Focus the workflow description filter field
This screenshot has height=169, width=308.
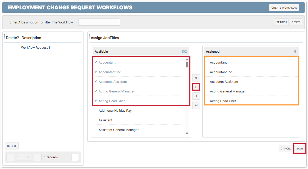click(x=99, y=22)
